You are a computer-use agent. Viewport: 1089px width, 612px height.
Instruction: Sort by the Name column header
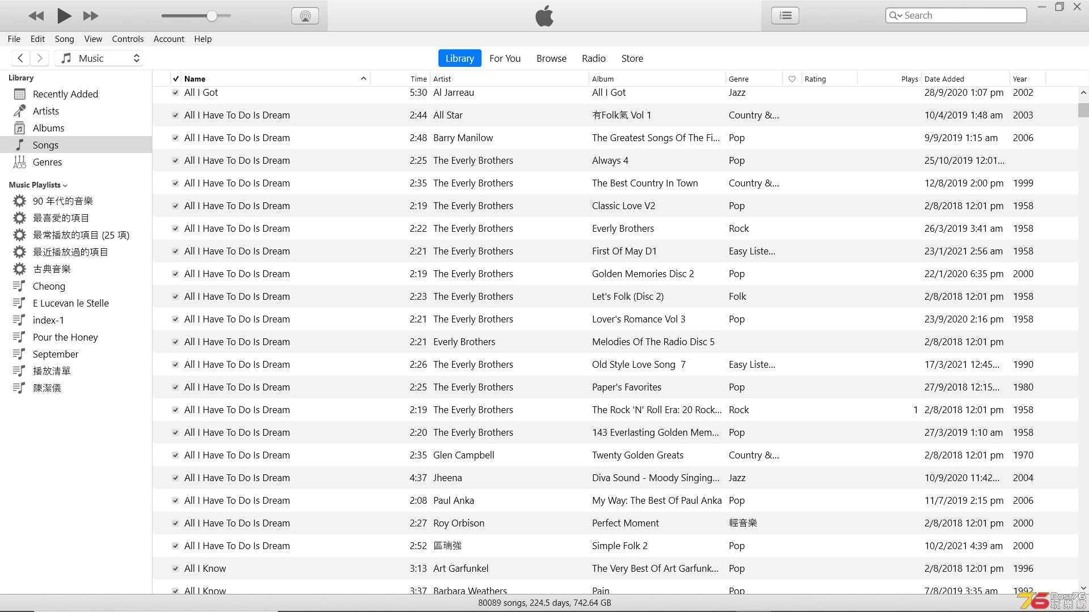click(x=276, y=79)
